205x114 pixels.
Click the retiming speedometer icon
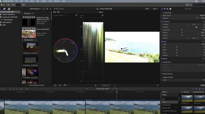pyautogui.click(x=65, y=85)
